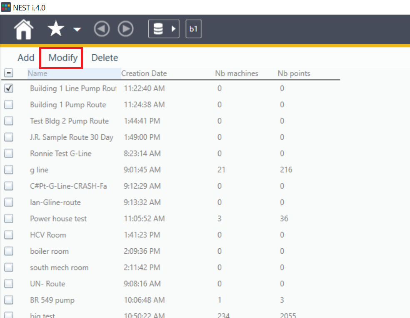
Task: Select the south mech room name
Action: (59, 268)
